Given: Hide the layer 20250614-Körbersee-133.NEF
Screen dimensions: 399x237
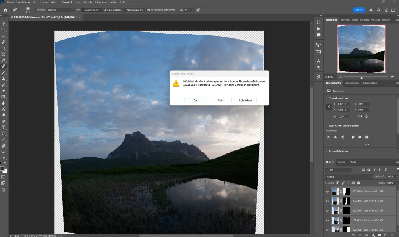Looking at the screenshot, I should (x=328, y=210).
